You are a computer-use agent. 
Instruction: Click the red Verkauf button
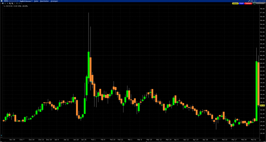click(248, 3)
